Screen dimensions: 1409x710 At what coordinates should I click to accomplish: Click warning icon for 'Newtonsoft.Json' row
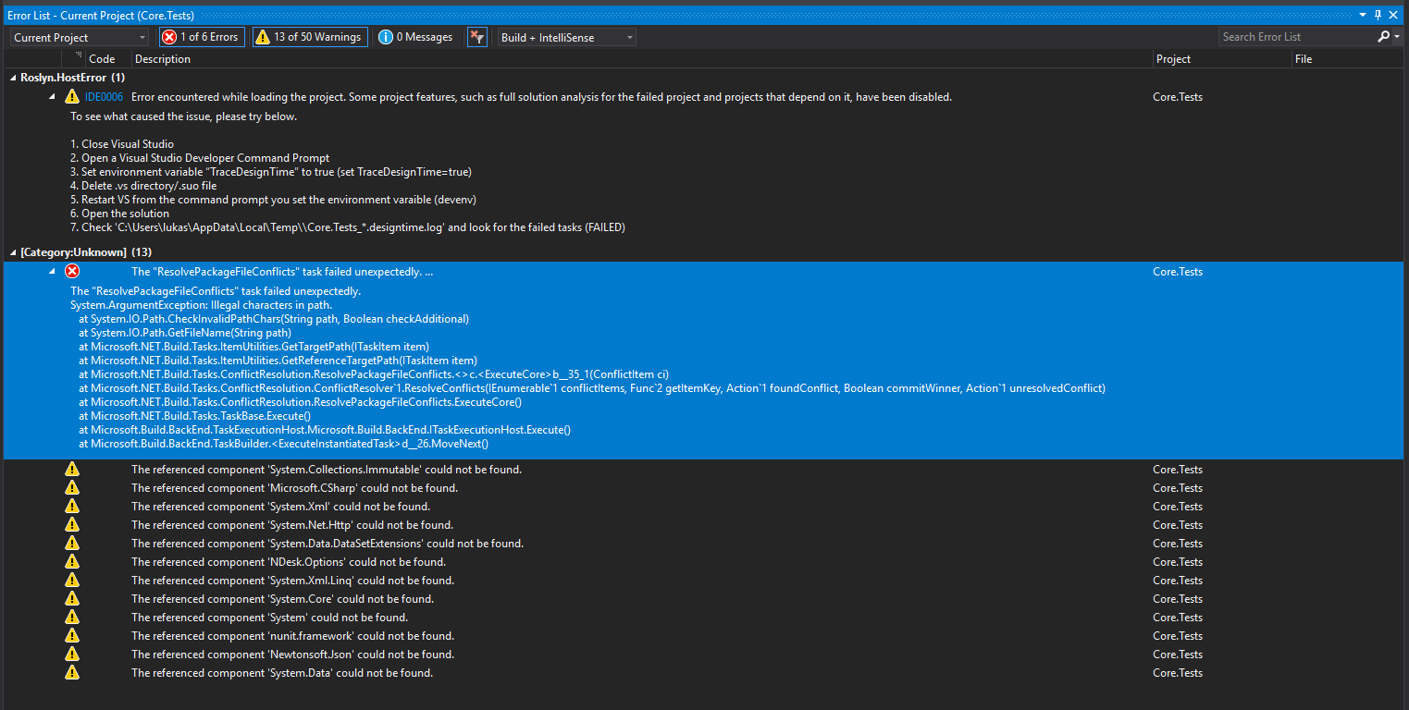tap(72, 655)
